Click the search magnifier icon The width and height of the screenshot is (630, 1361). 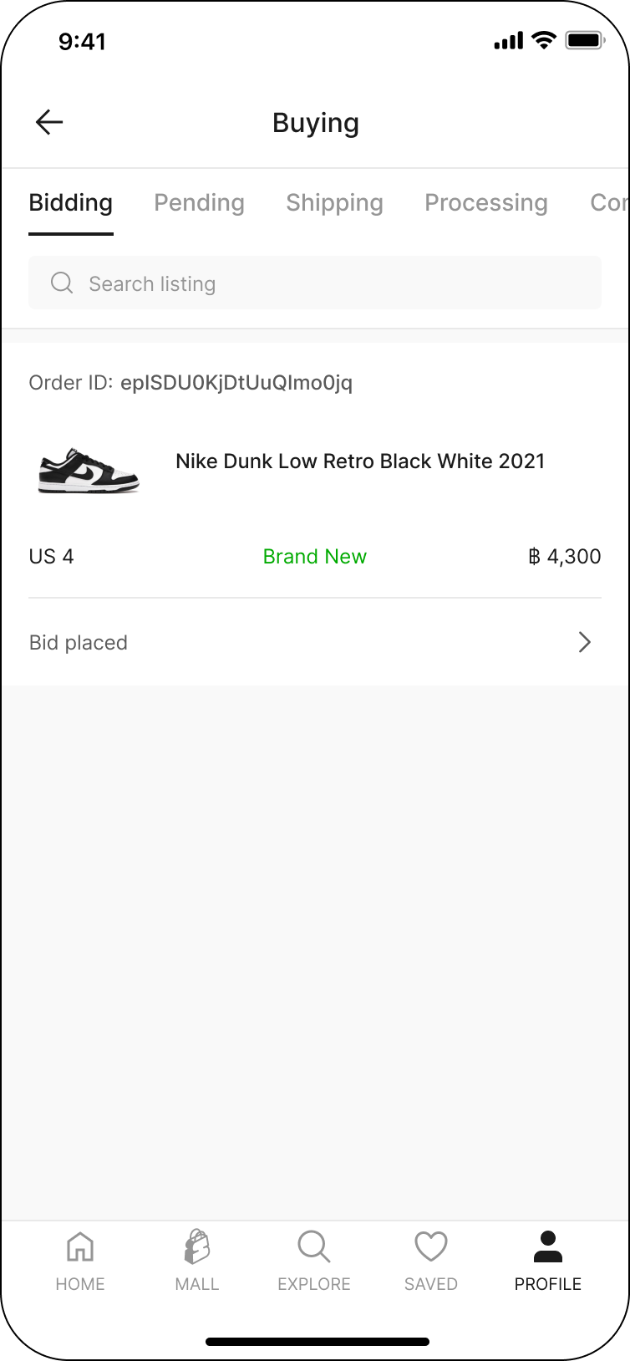point(62,283)
